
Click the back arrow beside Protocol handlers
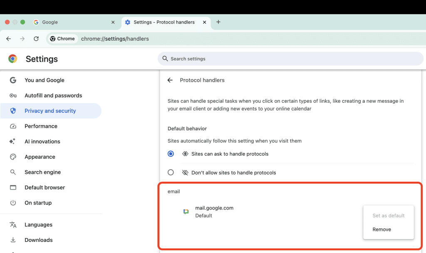tap(170, 80)
